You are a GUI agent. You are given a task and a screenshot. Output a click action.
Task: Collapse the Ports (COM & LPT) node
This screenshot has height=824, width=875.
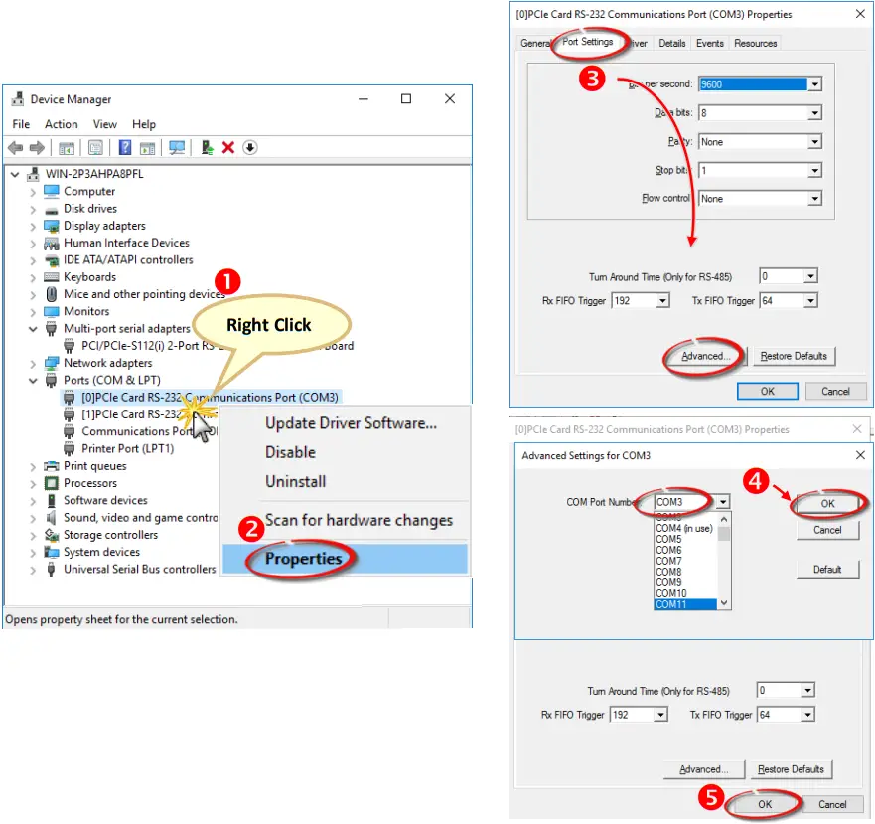click(33, 381)
